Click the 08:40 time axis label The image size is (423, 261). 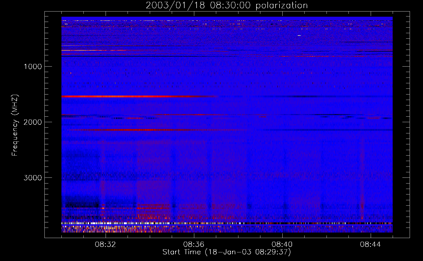tap(282, 245)
